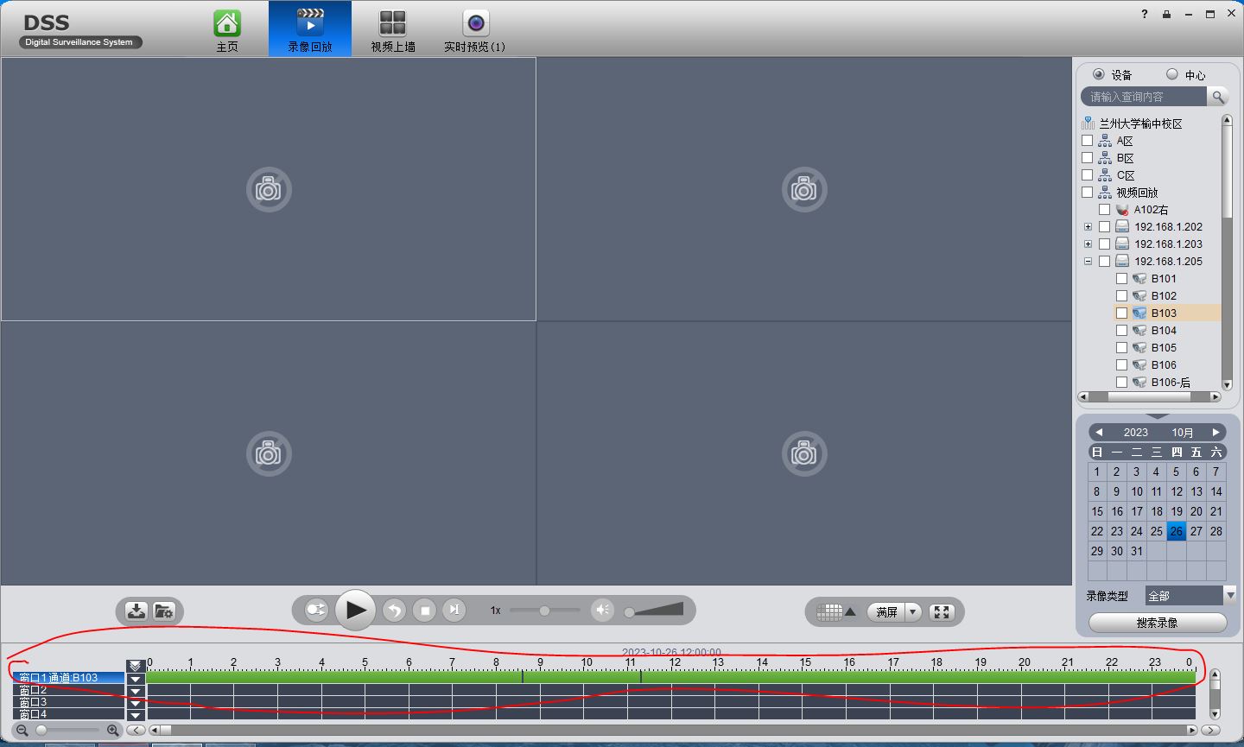Click the lock icon in title bar
The height and width of the screenshot is (747, 1244).
[x=1166, y=14]
